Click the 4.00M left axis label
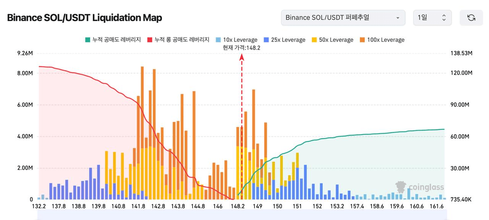This screenshot has width=489, height=220. pyautogui.click(x=25, y=136)
